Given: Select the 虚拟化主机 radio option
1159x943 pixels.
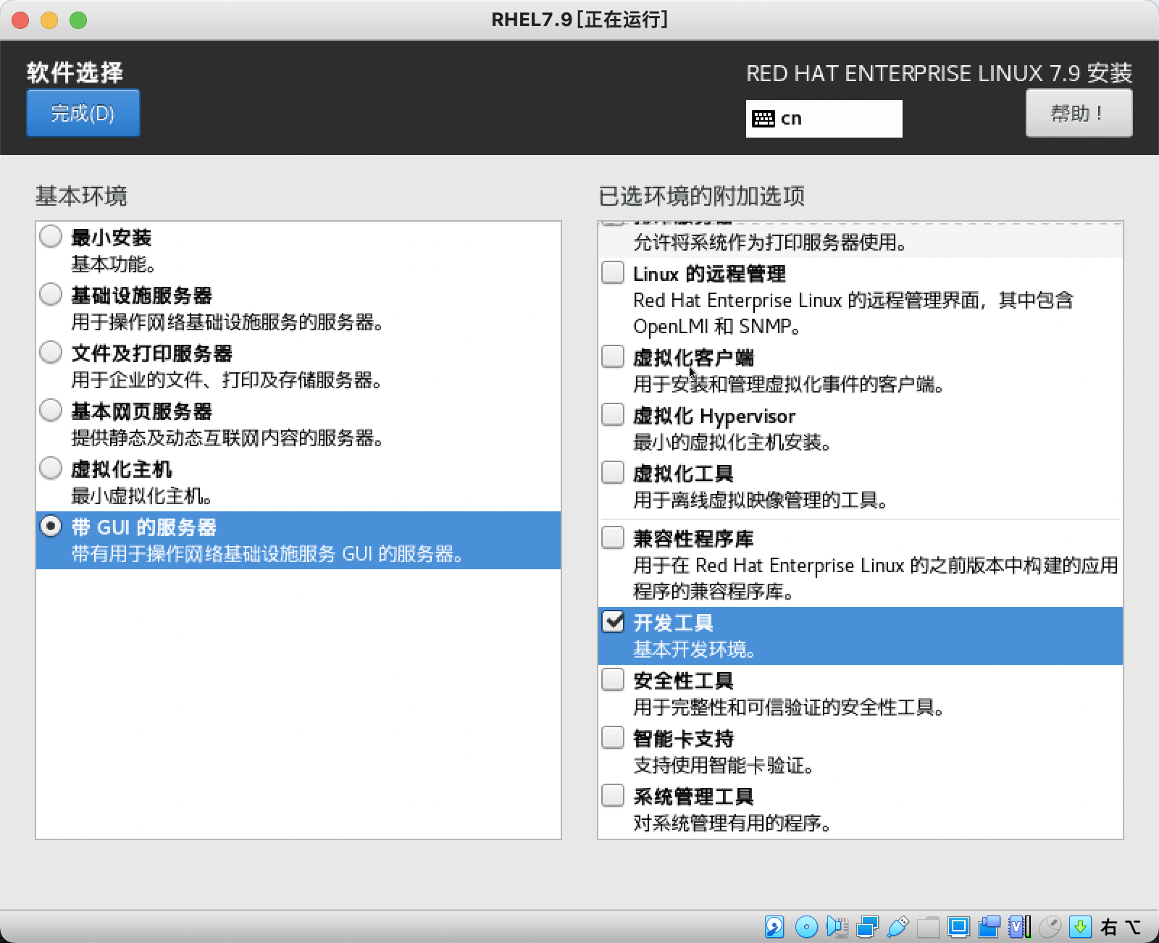Looking at the screenshot, I should 51,468.
